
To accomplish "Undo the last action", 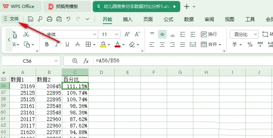I will coord(68,19).
